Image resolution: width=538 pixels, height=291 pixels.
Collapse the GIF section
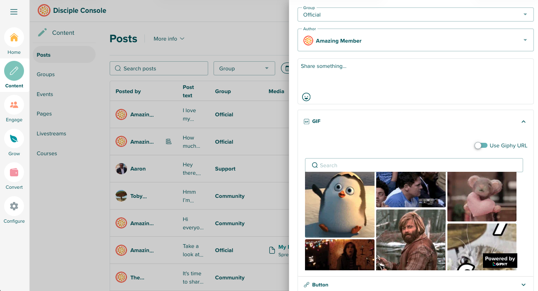[x=523, y=122]
